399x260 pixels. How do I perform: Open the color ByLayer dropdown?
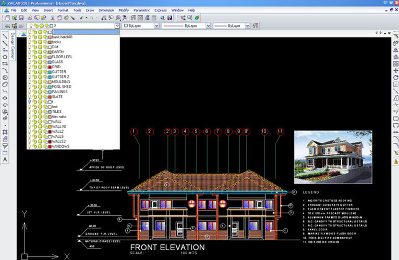coord(157,25)
